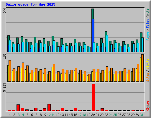Viewport: 151px width, 118px height.
Task: Click the orange Visits bar for day 1
Action: pos(10,71)
